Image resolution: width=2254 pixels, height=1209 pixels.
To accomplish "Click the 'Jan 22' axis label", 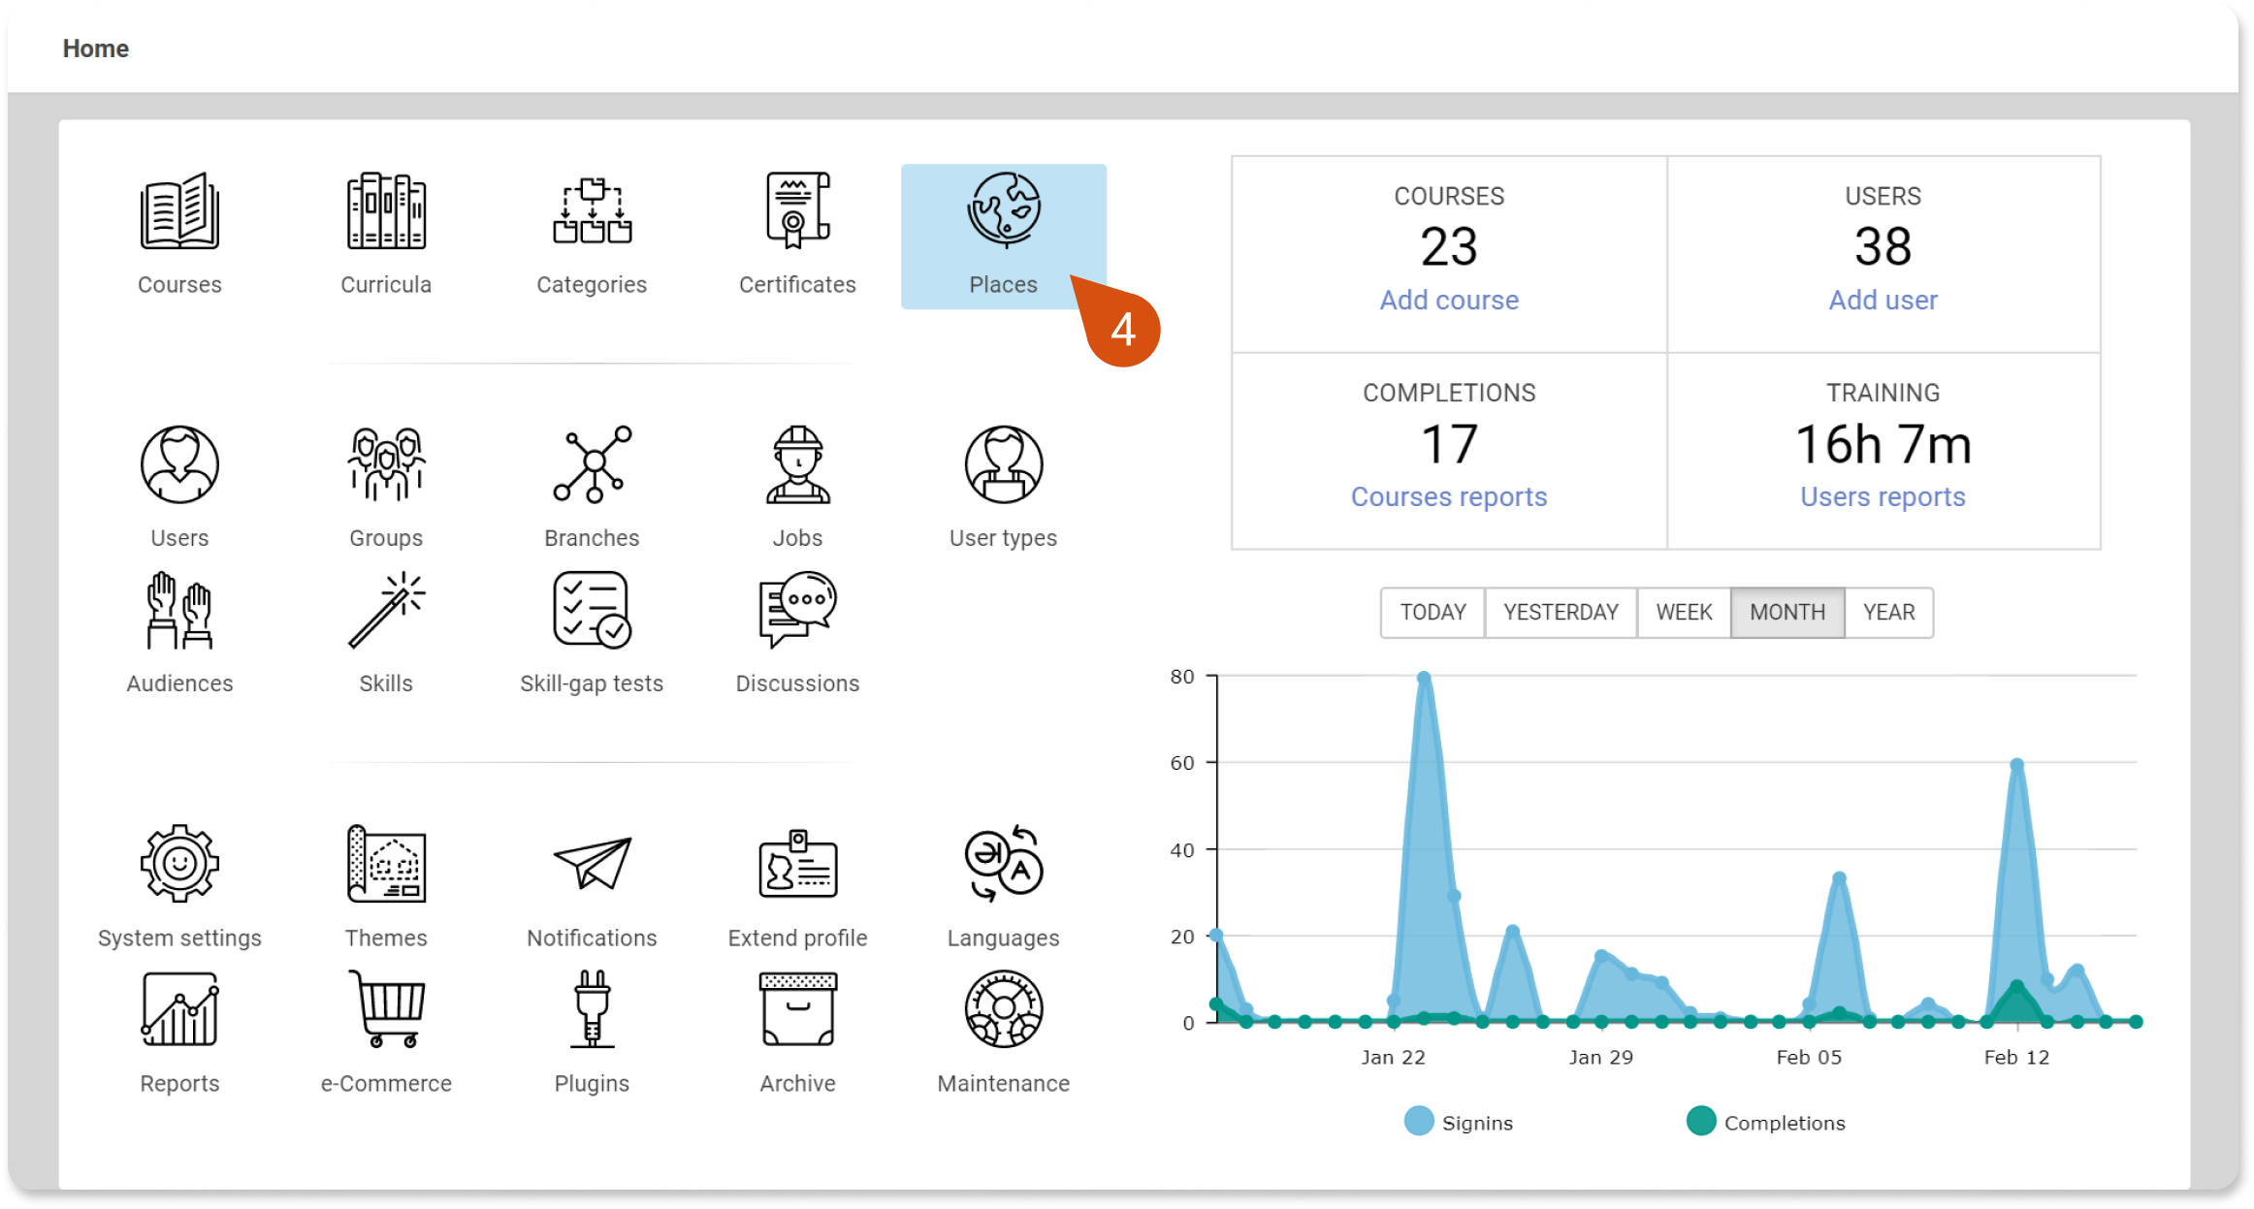I will 1393,1058.
